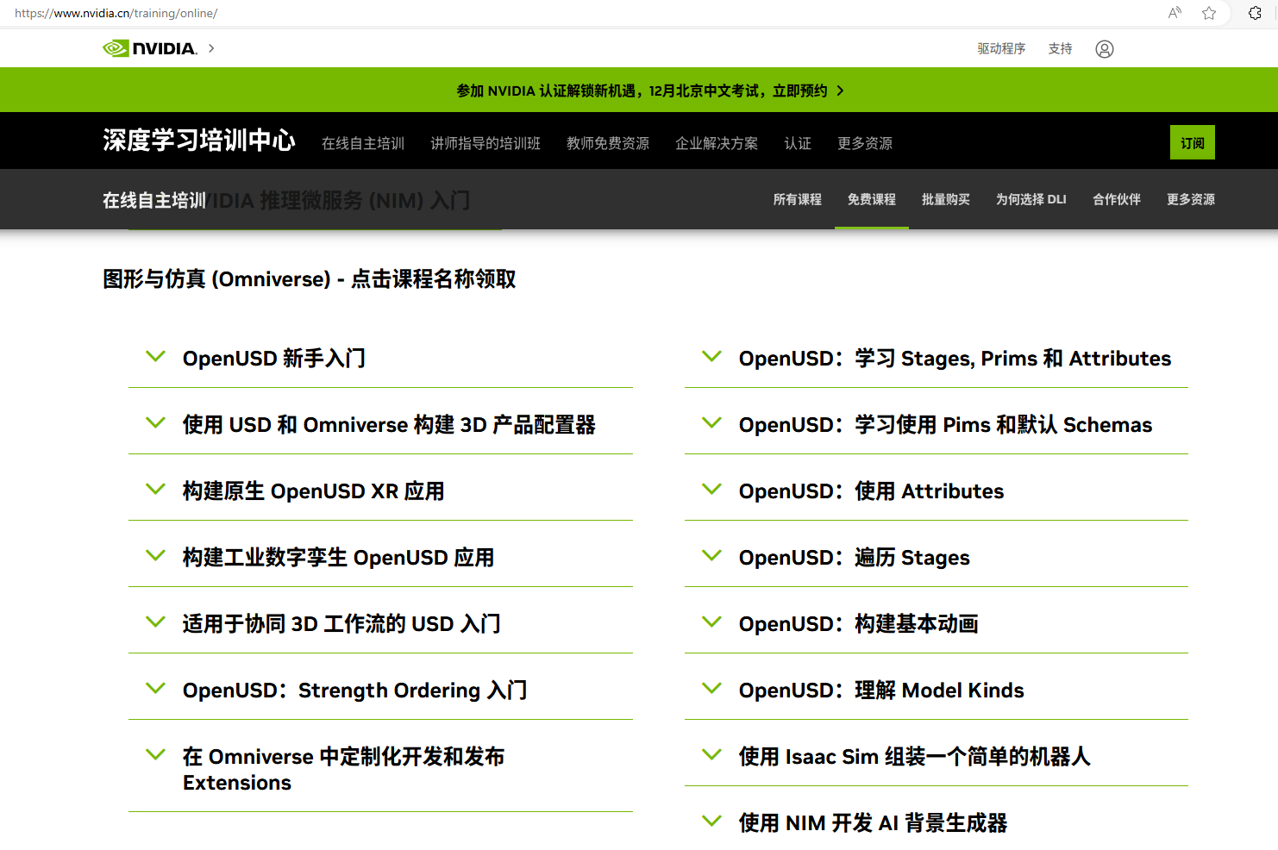Expand OpenUSD：构建基本动画 course
The width and height of the screenshot is (1278, 850).
pyautogui.click(x=711, y=622)
